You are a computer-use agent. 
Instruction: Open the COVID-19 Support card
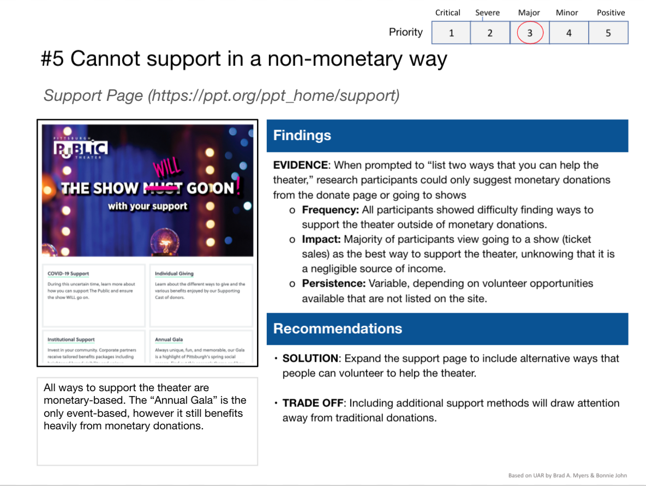[94, 295]
